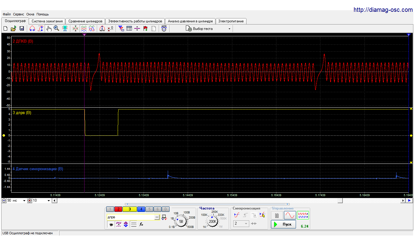
Task: Switch to Сравнение цилиндров tab
Action: tap(85, 21)
